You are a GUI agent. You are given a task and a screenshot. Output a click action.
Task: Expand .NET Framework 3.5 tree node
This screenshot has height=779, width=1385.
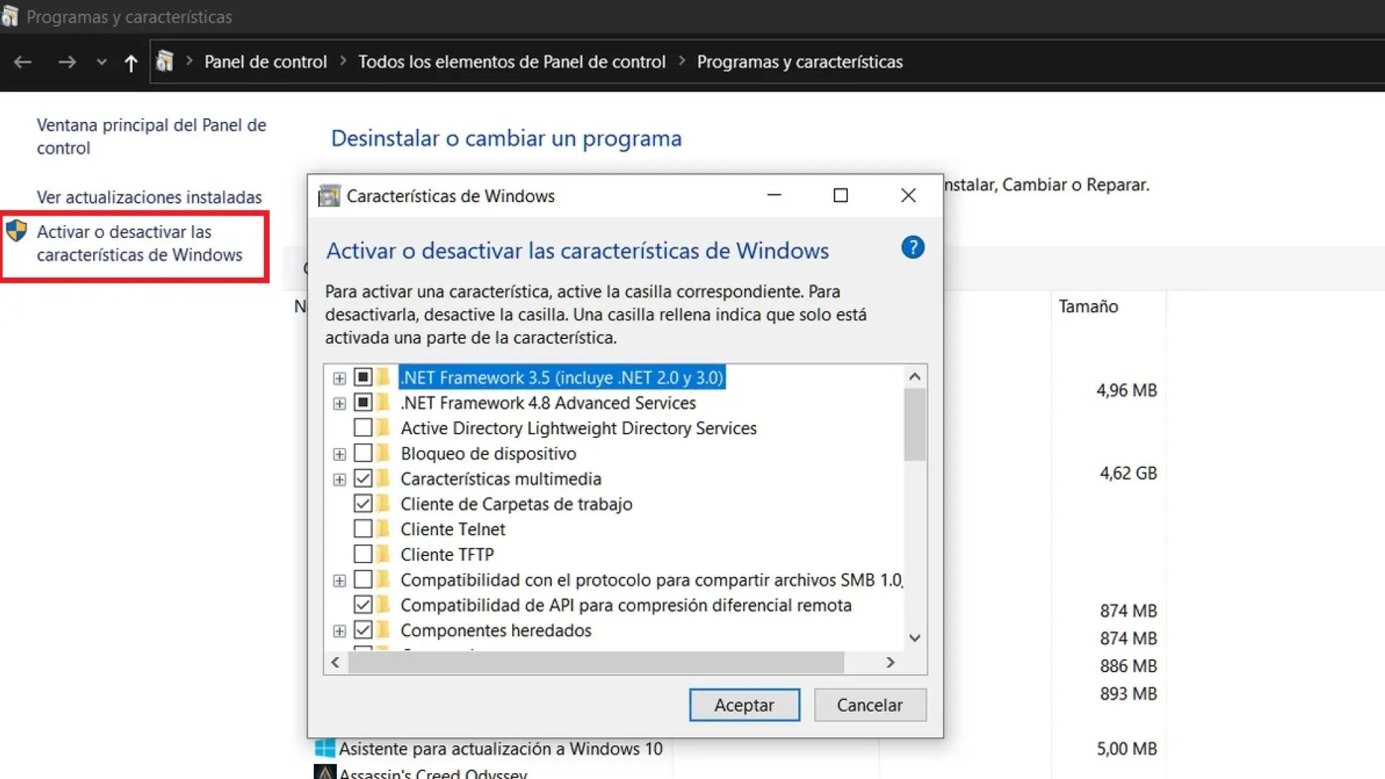339,379
